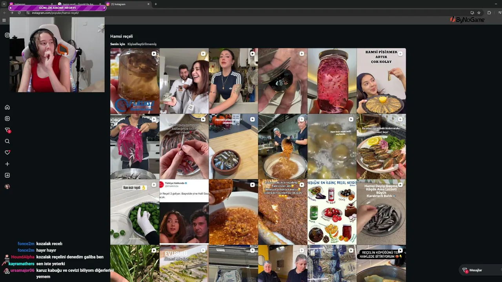Open the 'Türkiye Hakkında' post
The image size is (502, 282).
click(184, 212)
